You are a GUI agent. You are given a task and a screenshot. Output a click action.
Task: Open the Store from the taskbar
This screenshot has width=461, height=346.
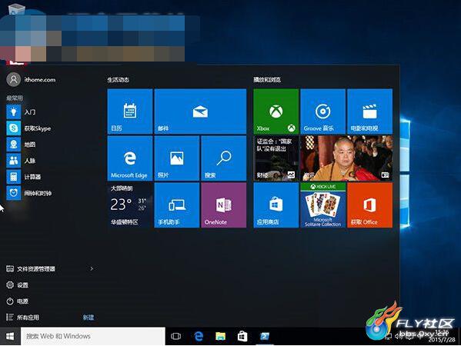pyautogui.click(x=242, y=336)
